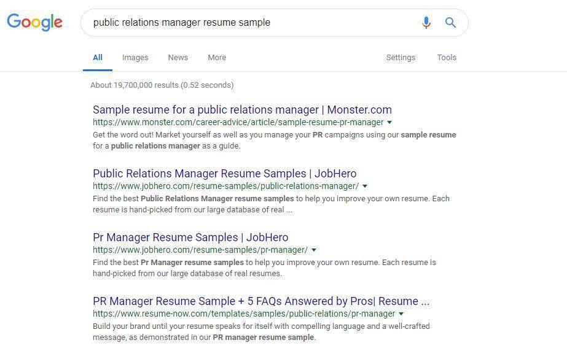Click the magnifying glass search icon
This screenshot has width=567, height=351.
450,22
